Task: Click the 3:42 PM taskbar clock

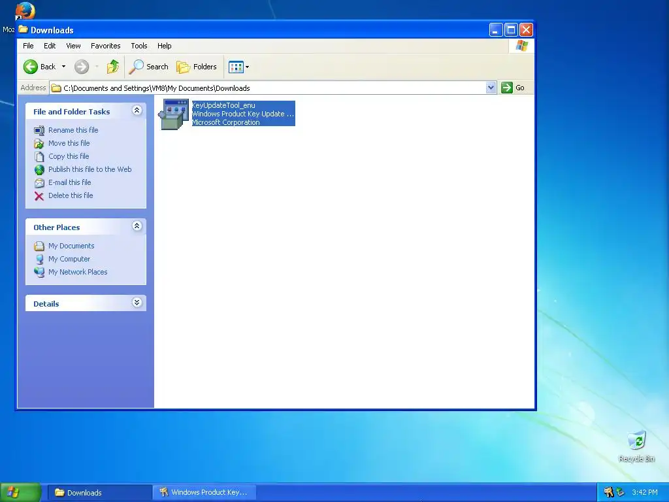Action: 644,492
